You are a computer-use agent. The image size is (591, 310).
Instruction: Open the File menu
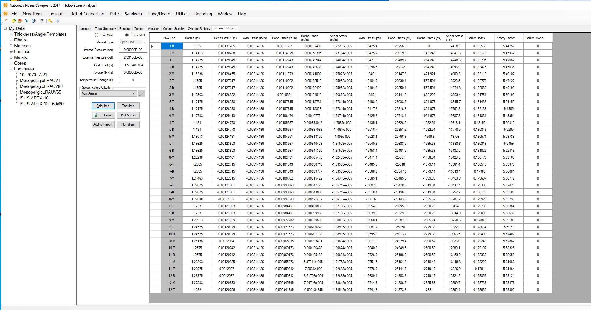coord(14,14)
